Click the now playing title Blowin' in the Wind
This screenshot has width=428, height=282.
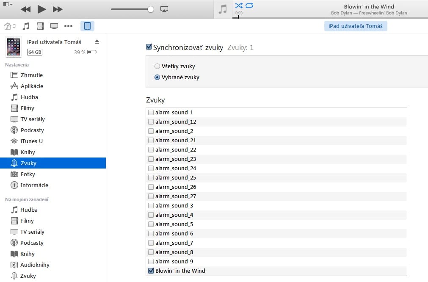(x=369, y=6)
